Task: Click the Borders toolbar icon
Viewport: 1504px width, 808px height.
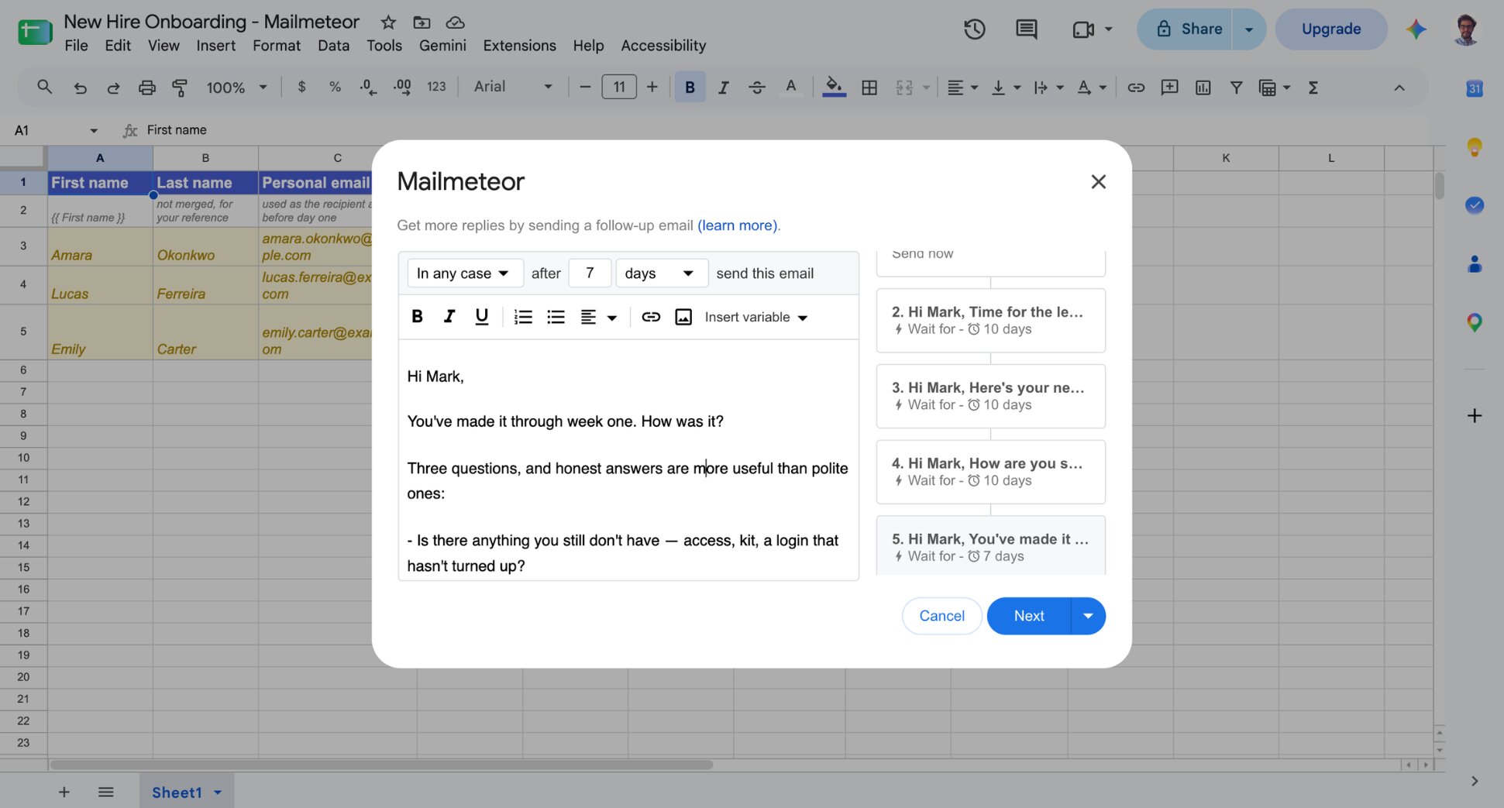Action: (x=869, y=88)
